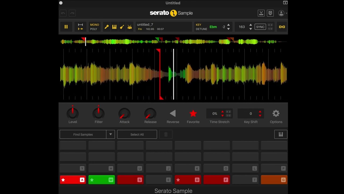344x194 pixels.
Task: Select the empty pad E
Action: point(159,180)
